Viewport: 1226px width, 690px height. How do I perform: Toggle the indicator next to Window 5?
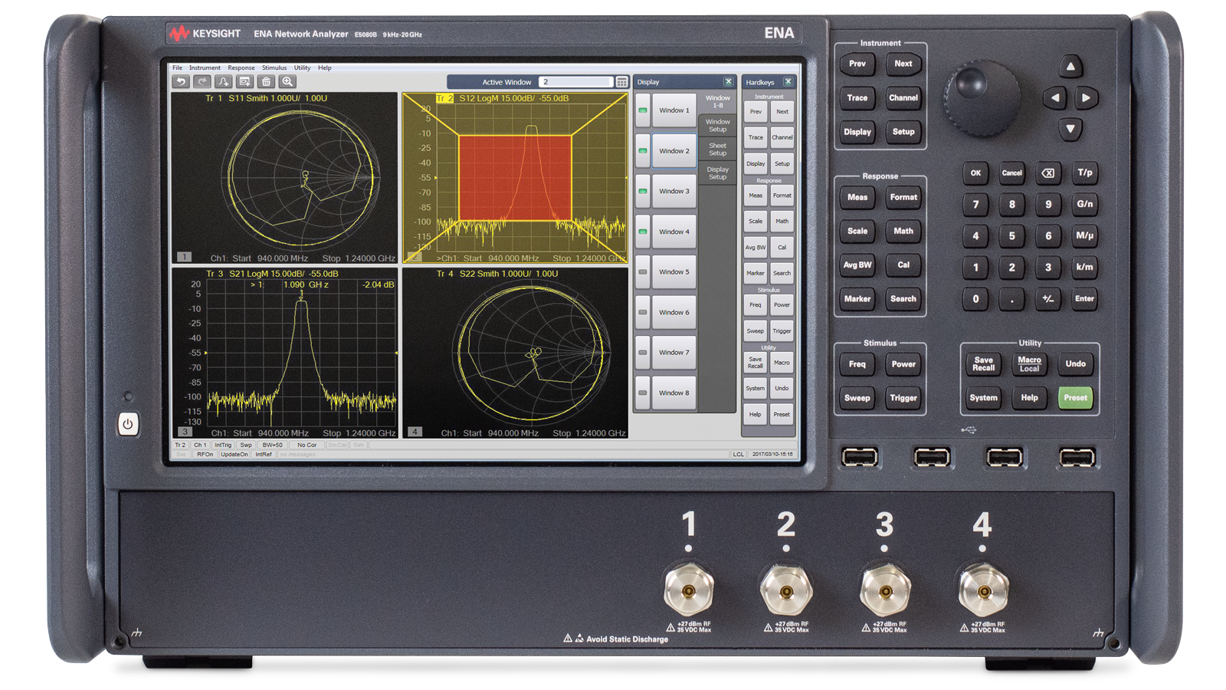point(644,271)
